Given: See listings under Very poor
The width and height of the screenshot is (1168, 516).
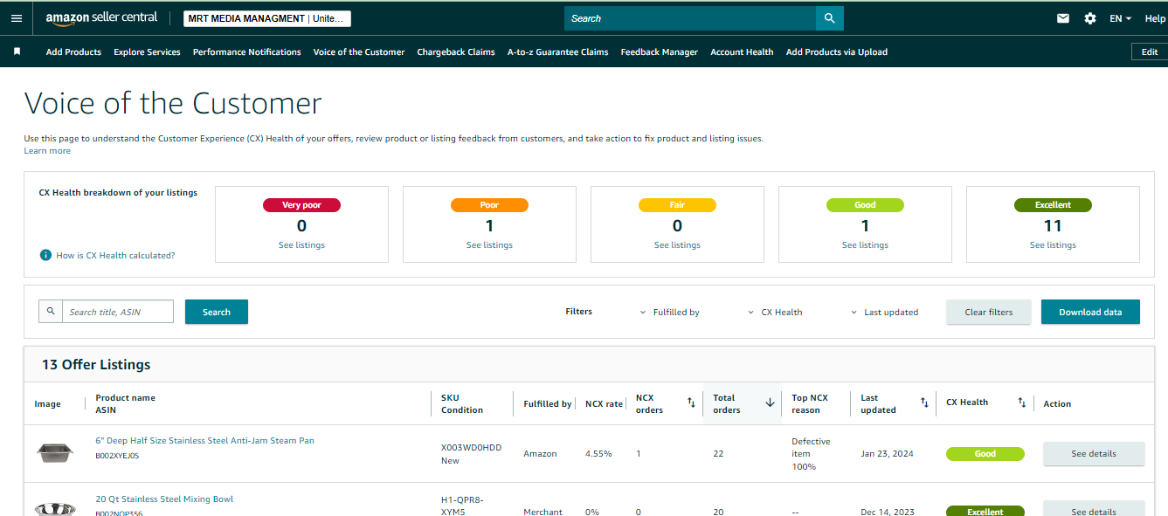Looking at the screenshot, I should (x=301, y=245).
